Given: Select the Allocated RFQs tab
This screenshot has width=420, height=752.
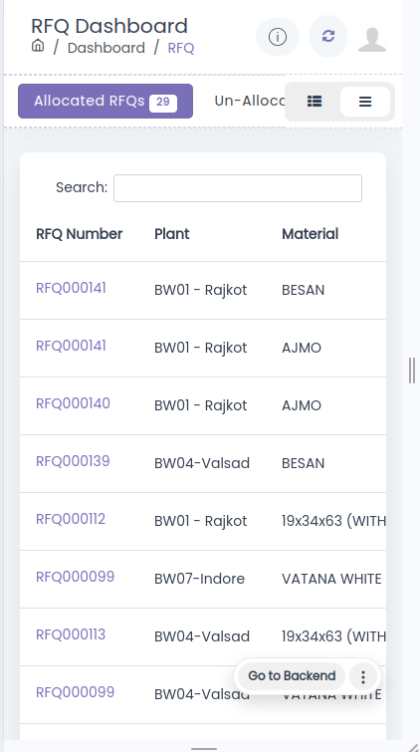Looking at the screenshot, I should [x=105, y=102].
